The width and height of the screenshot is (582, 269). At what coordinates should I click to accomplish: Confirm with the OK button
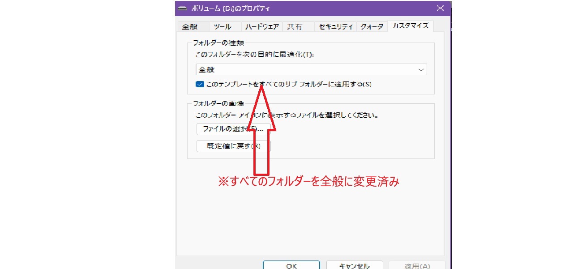(x=291, y=265)
